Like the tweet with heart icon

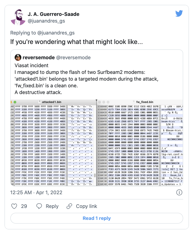click(x=14, y=206)
